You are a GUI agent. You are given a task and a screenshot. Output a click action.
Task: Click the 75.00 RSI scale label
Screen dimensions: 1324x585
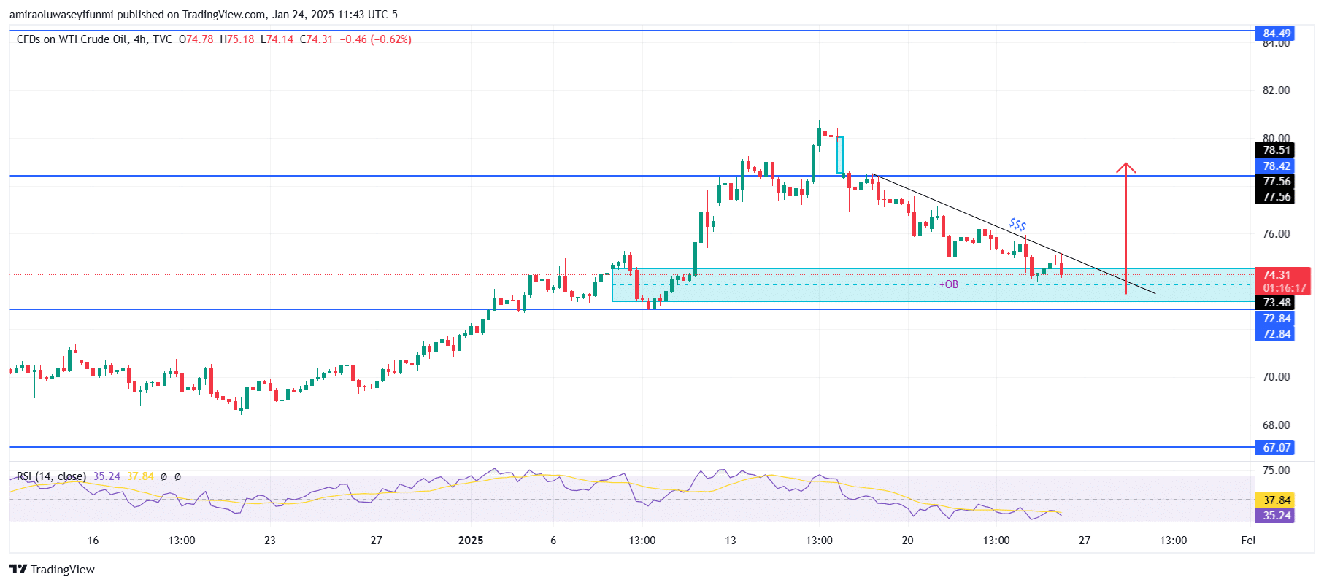[1276, 470]
